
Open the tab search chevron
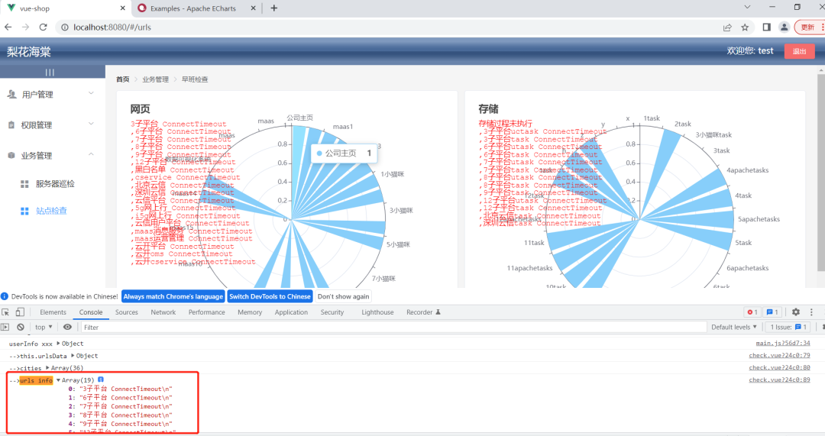coord(747,7)
